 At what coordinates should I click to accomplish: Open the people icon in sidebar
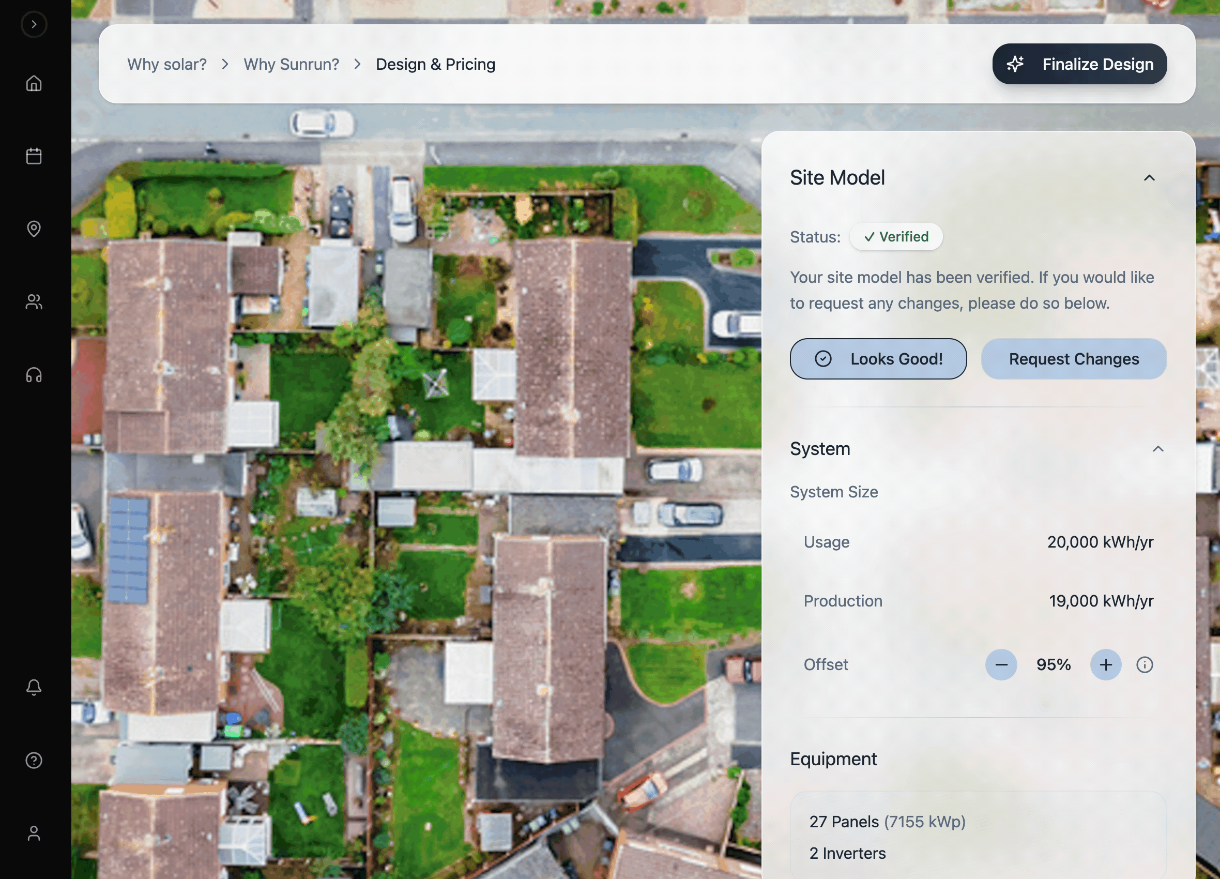(34, 302)
